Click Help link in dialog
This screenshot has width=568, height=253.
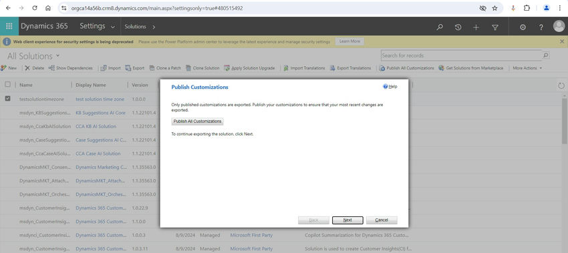pos(390,87)
